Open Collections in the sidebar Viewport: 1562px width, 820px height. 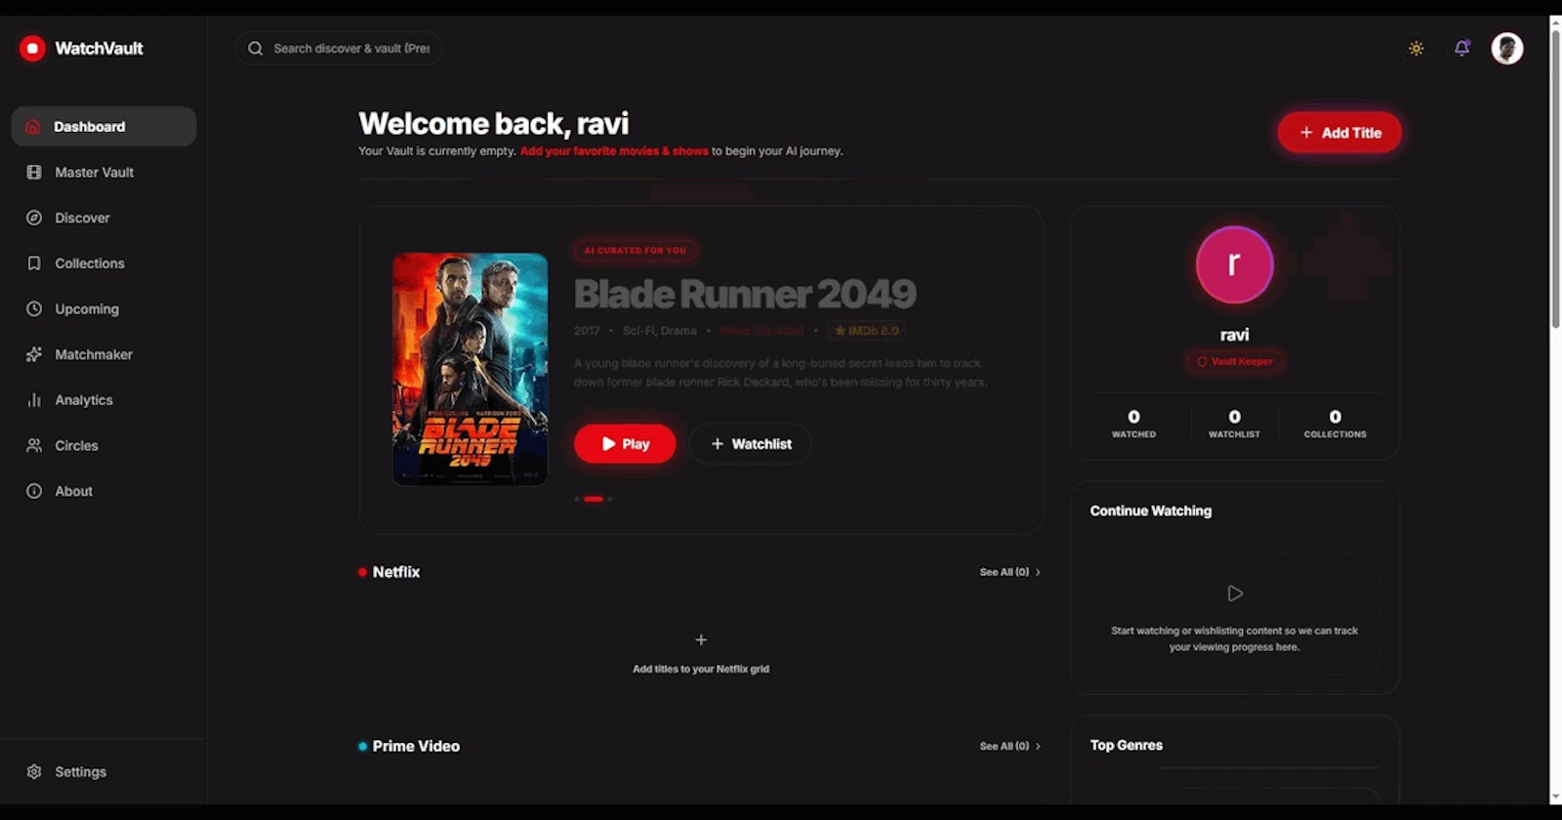pyautogui.click(x=103, y=264)
